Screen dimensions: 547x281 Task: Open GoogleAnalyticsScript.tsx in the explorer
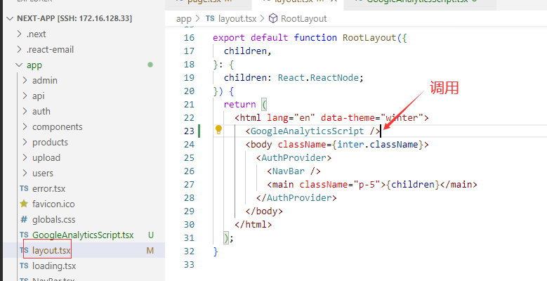click(83, 235)
